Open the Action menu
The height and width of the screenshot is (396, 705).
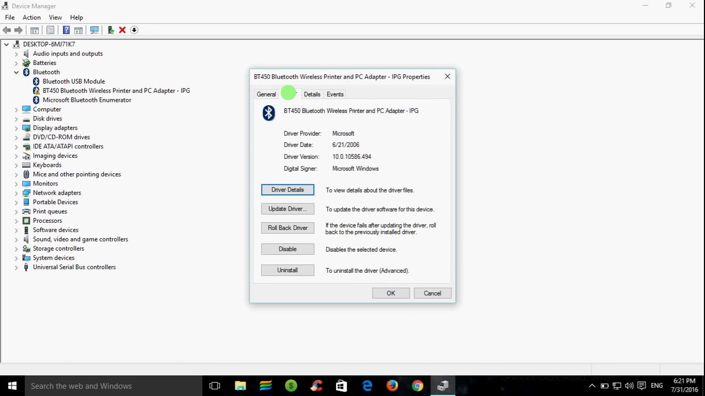point(31,18)
